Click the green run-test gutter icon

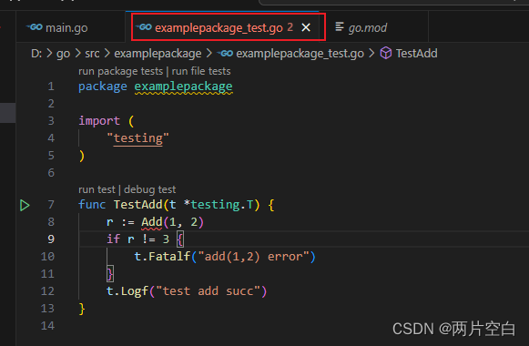point(25,205)
